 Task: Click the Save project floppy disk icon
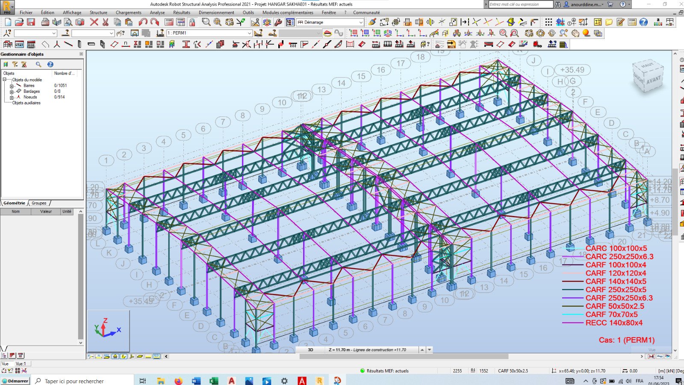(x=31, y=22)
